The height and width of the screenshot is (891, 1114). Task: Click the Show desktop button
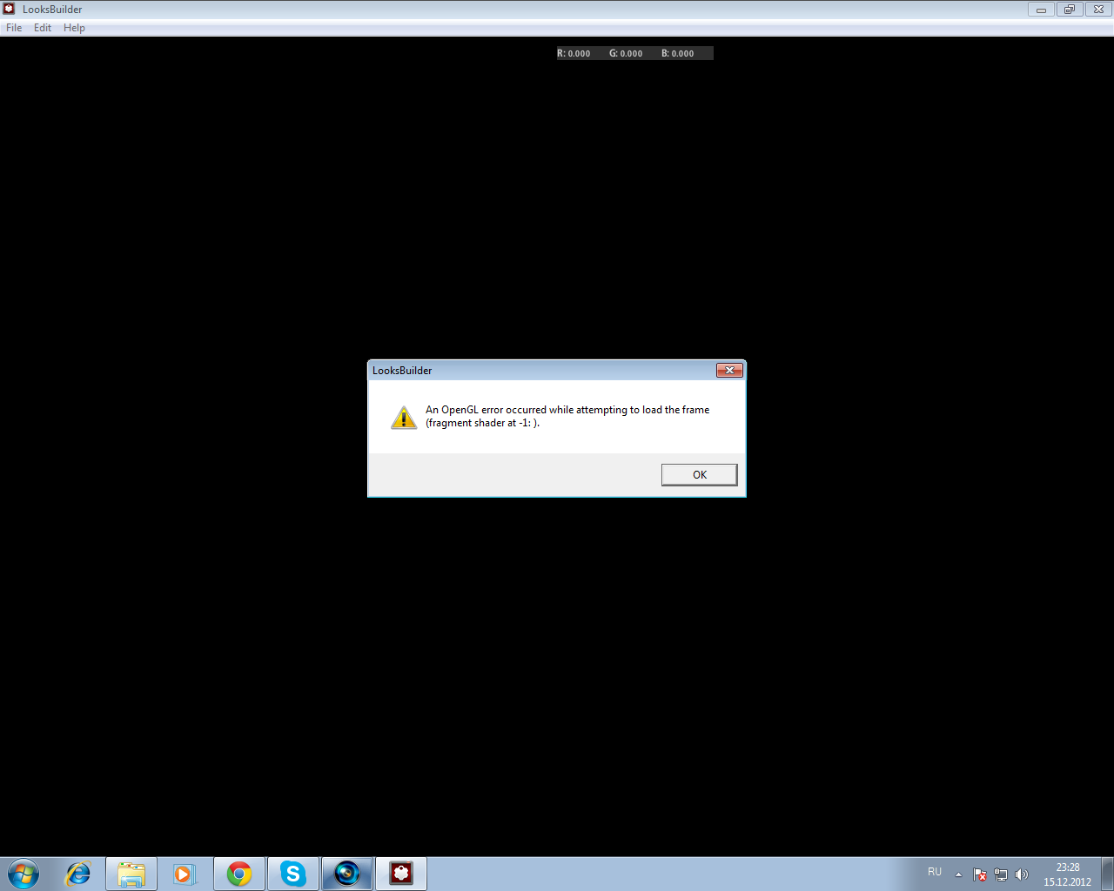pos(1107,874)
